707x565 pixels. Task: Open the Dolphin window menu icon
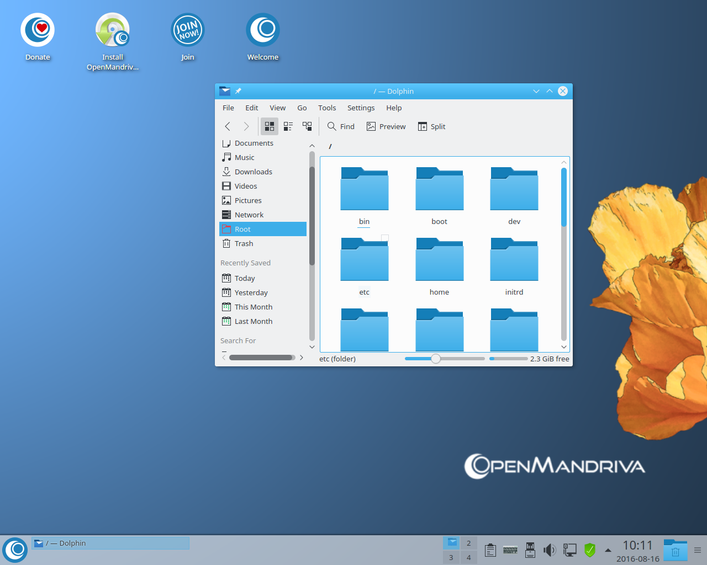click(225, 91)
